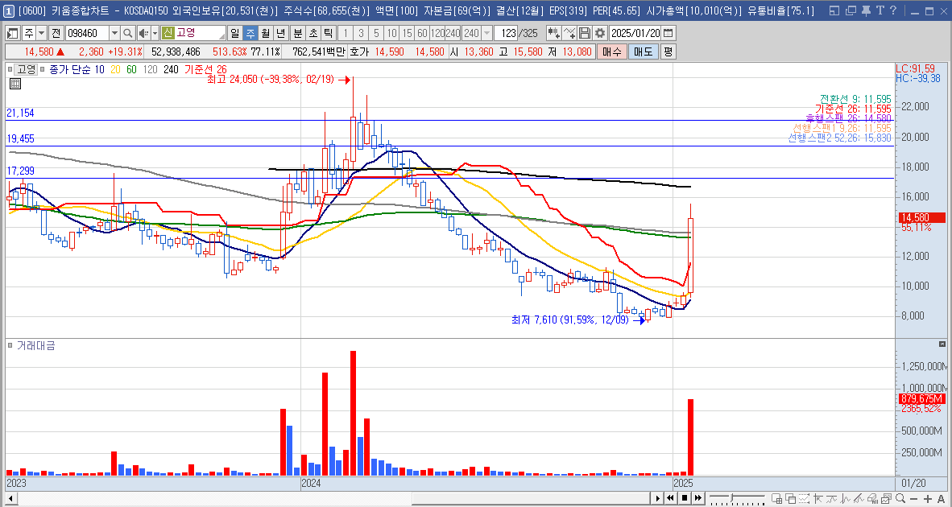Click the duplicate window icon in title bar

point(851,10)
